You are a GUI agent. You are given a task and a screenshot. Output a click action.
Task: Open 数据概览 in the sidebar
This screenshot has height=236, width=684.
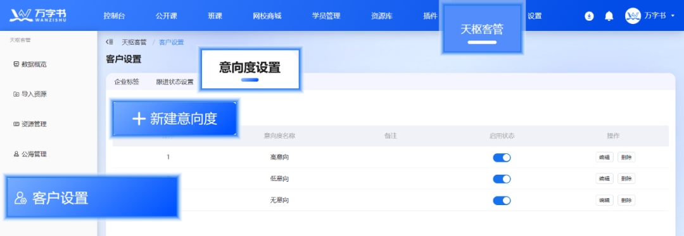30,64
